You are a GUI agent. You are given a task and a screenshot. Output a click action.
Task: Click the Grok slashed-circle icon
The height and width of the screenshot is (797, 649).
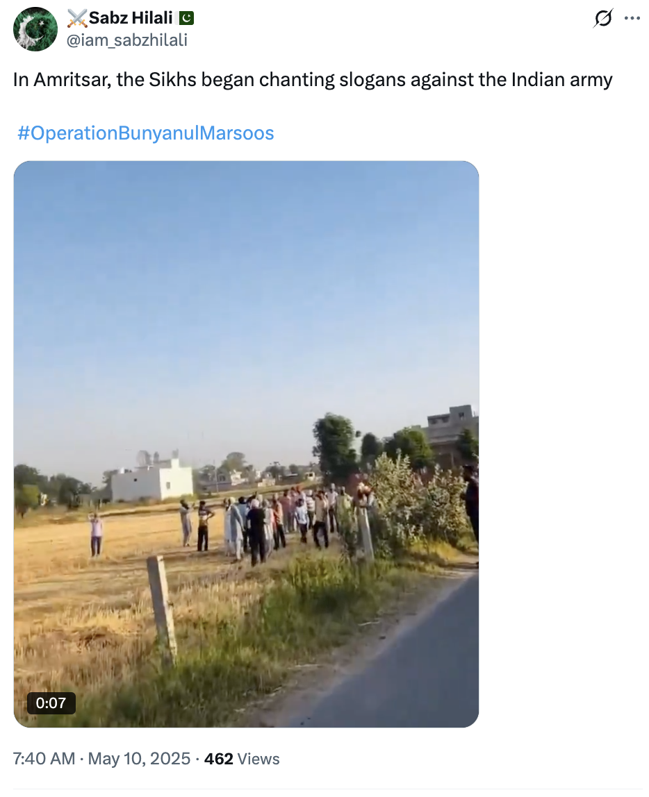click(602, 19)
